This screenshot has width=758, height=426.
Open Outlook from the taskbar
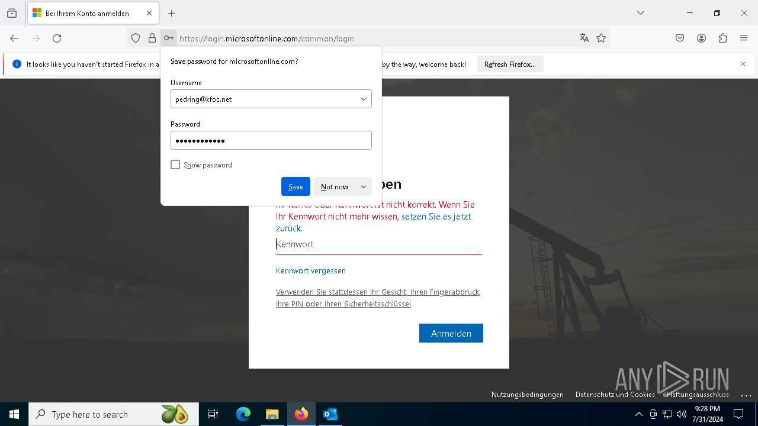pos(330,414)
